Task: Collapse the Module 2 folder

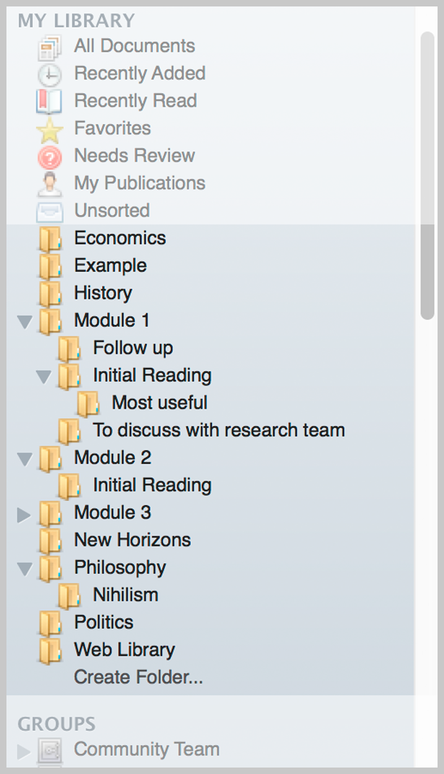Action: [x=25, y=459]
